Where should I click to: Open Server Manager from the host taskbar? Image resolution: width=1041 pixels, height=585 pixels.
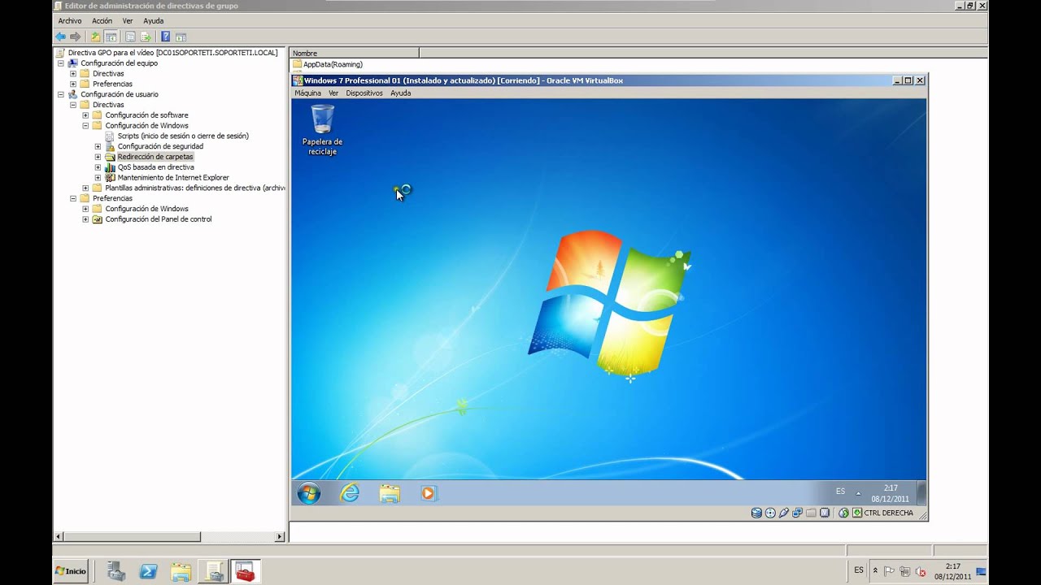pyautogui.click(x=115, y=571)
